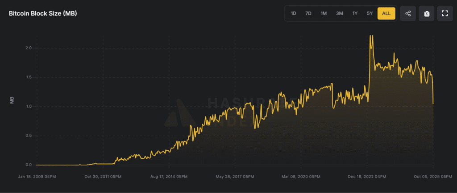The height and width of the screenshot is (193, 457).
Task: Select the 1D time range
Action: 294,13
